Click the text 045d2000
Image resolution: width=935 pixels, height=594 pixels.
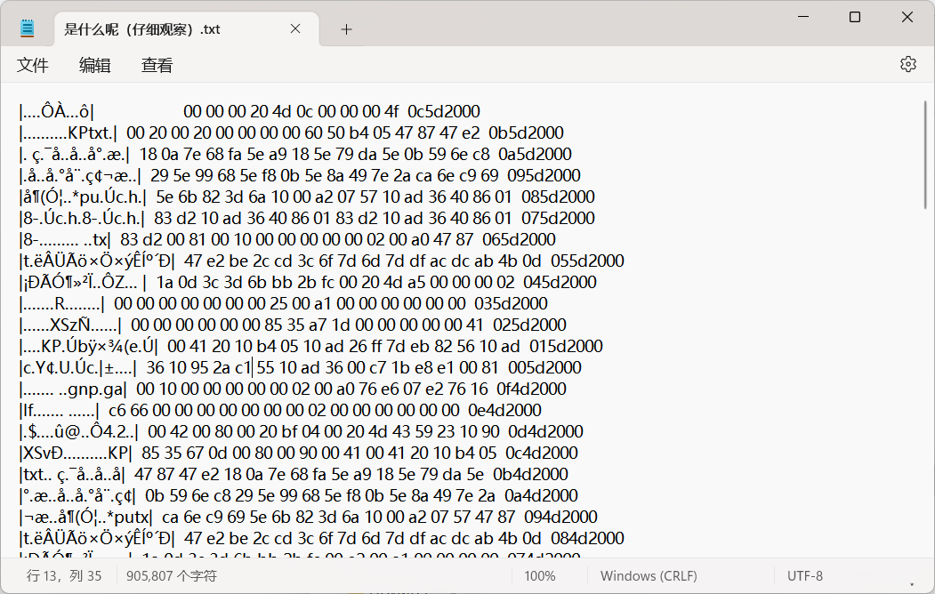point(560,283)
